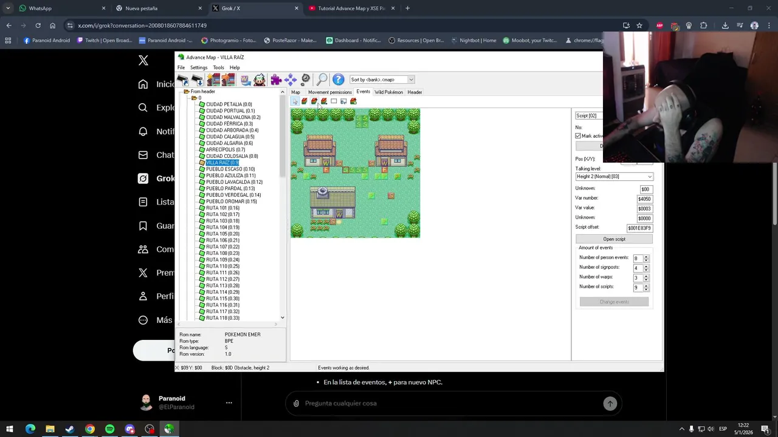The width and height of the screenshot is (778, 437).
Task: Click the blue four-arrows move icon
Action: [291, 80]
